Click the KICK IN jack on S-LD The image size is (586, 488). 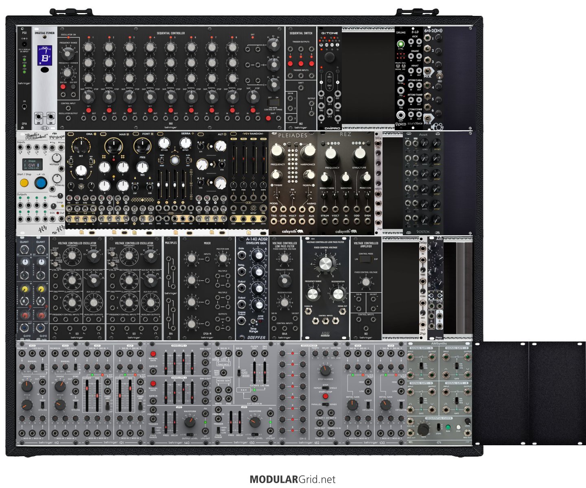click(x=411, y=42)
